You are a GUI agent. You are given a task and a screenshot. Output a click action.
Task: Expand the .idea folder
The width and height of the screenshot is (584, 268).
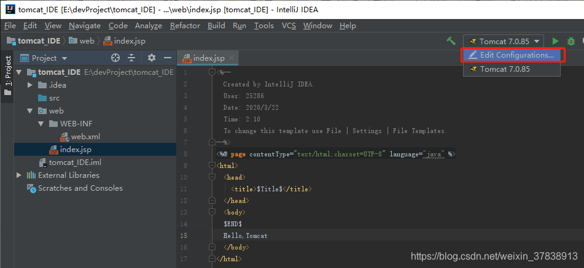(x=30, y=85)
